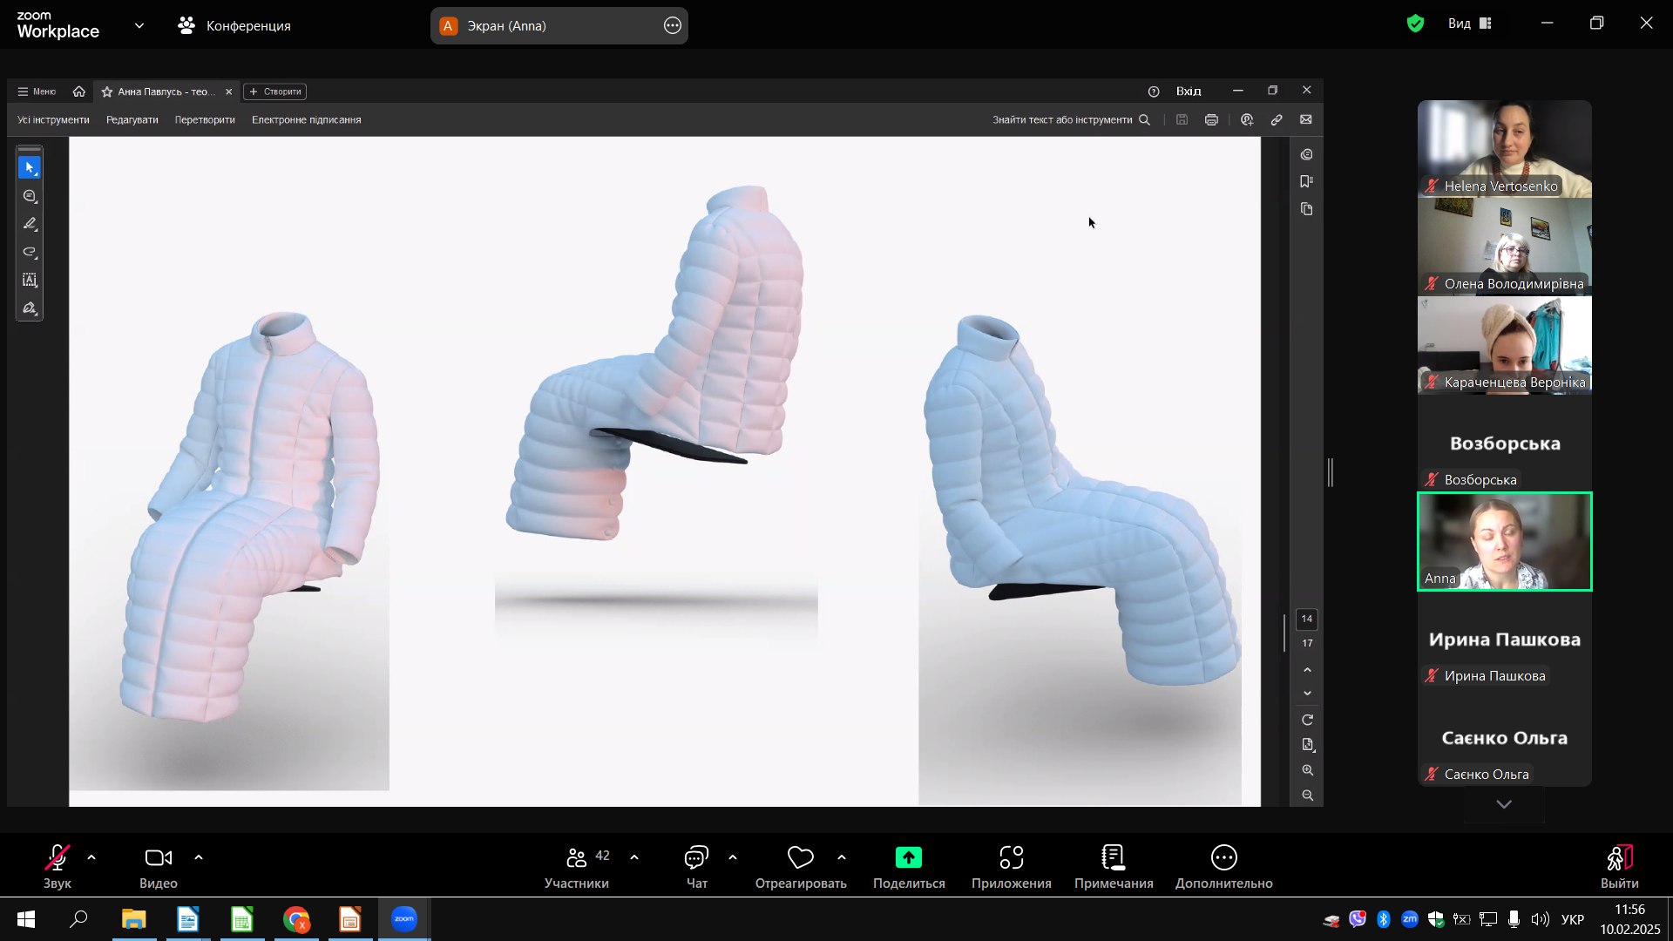The width and height of the screenshot is (1673, 941).
Task: Open the Редагувати menu
Action: (x=132, y=120)
